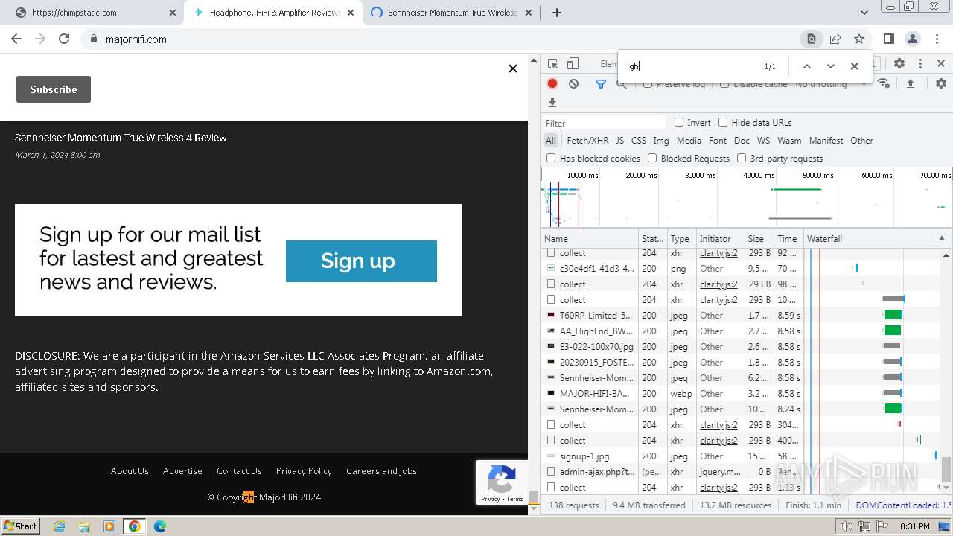Bookmark this page with star icon
953x536 pixels.
859,39
